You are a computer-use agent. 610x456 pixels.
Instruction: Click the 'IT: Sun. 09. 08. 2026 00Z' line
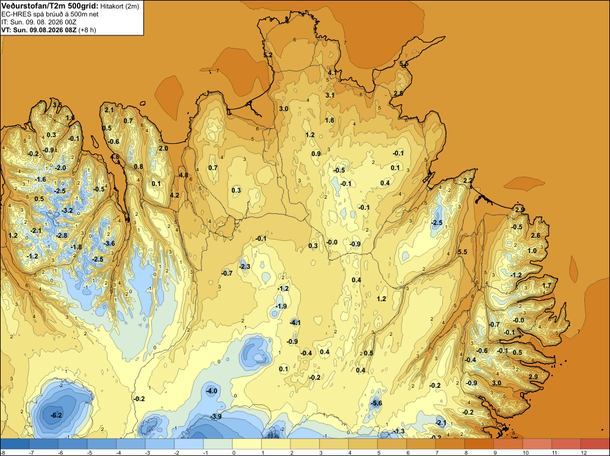click(x=39, y=22)
